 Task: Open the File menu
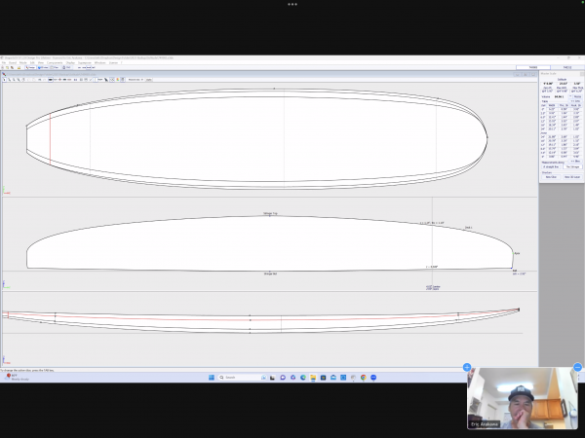4,62
